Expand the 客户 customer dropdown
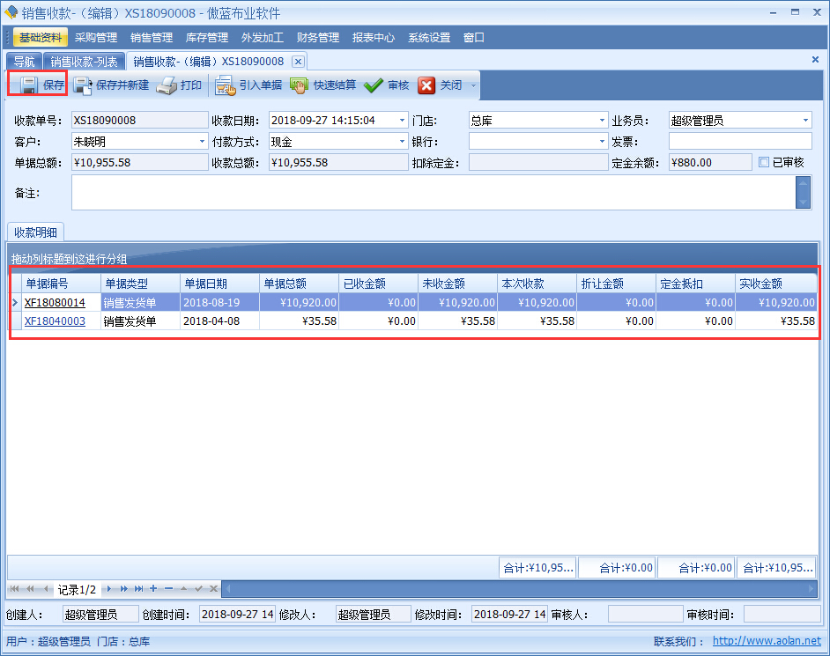Image resolution: width=830 pixels, height=656 pixels. 203,142
